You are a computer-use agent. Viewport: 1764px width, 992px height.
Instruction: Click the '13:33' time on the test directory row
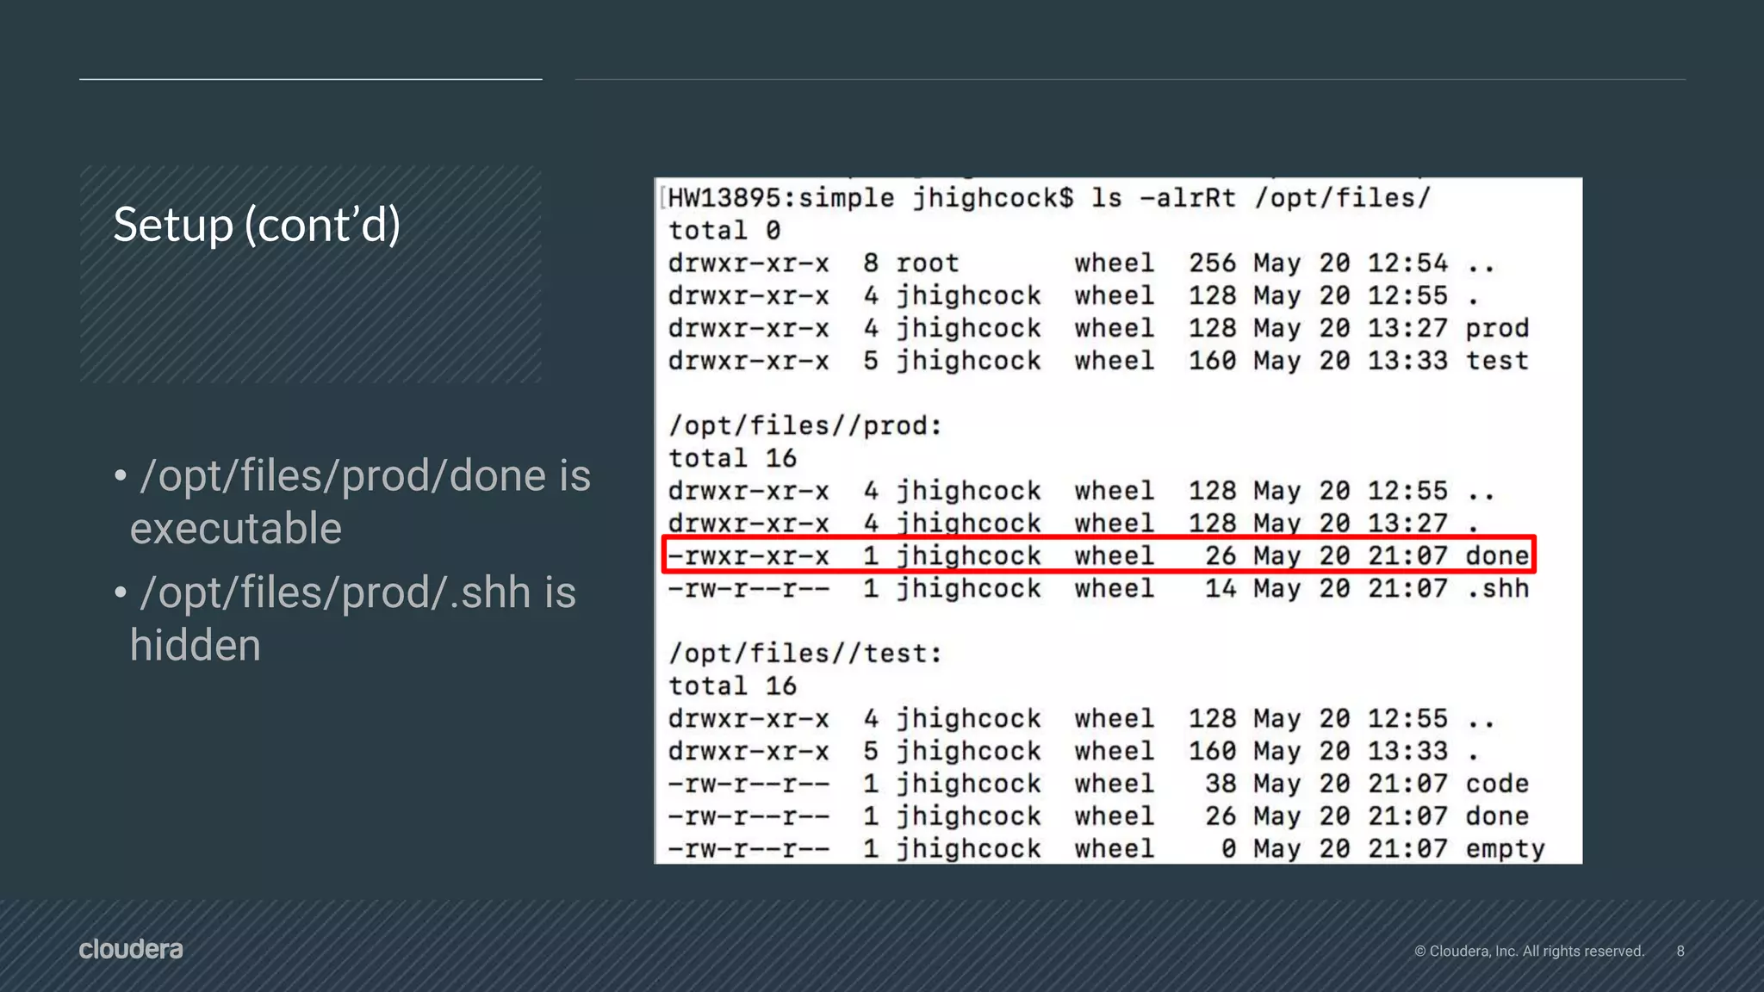pos(1407,361)
